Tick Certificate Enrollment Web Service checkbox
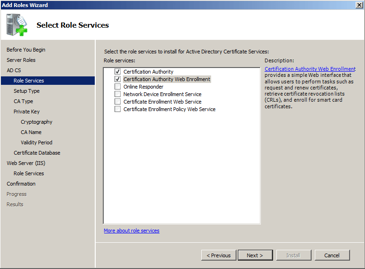365x269 pixels. [x=117, y=102]
